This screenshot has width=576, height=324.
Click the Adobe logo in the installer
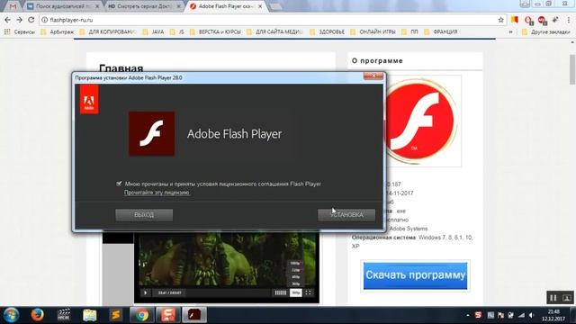(89, 99)
